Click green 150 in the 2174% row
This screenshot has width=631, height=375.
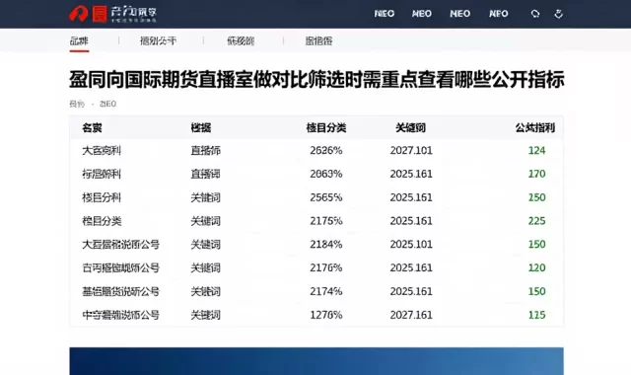click(536, 291)
